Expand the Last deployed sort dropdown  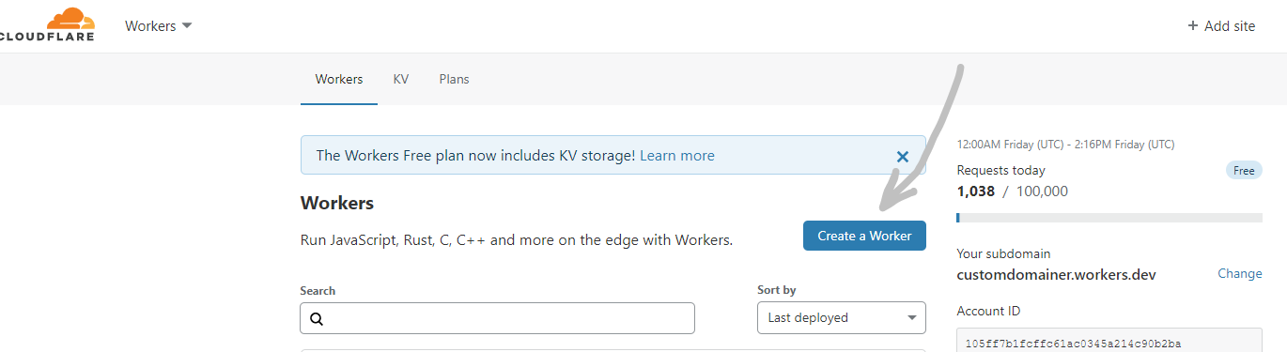point(841,318)
